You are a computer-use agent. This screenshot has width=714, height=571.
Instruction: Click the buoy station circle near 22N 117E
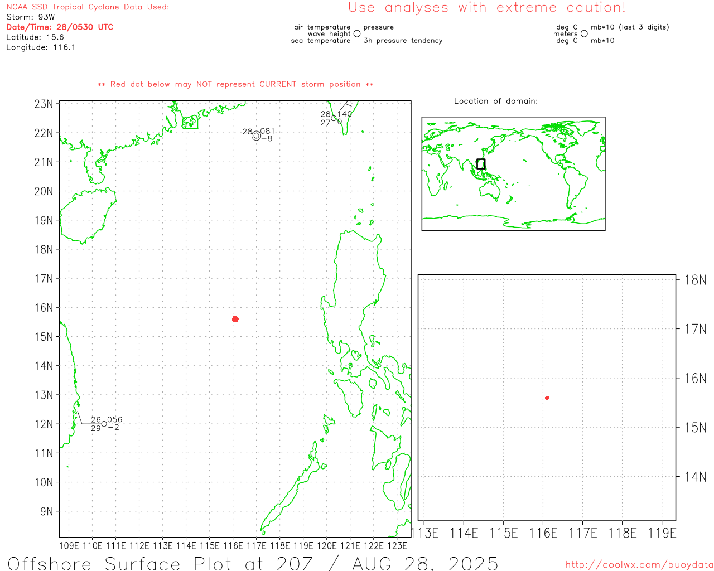pyautogui.click(x=256, y=136)
